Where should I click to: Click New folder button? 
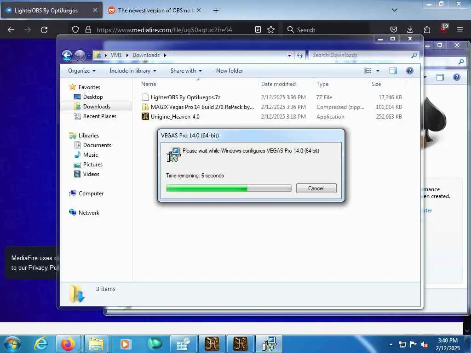coord(230,71)
